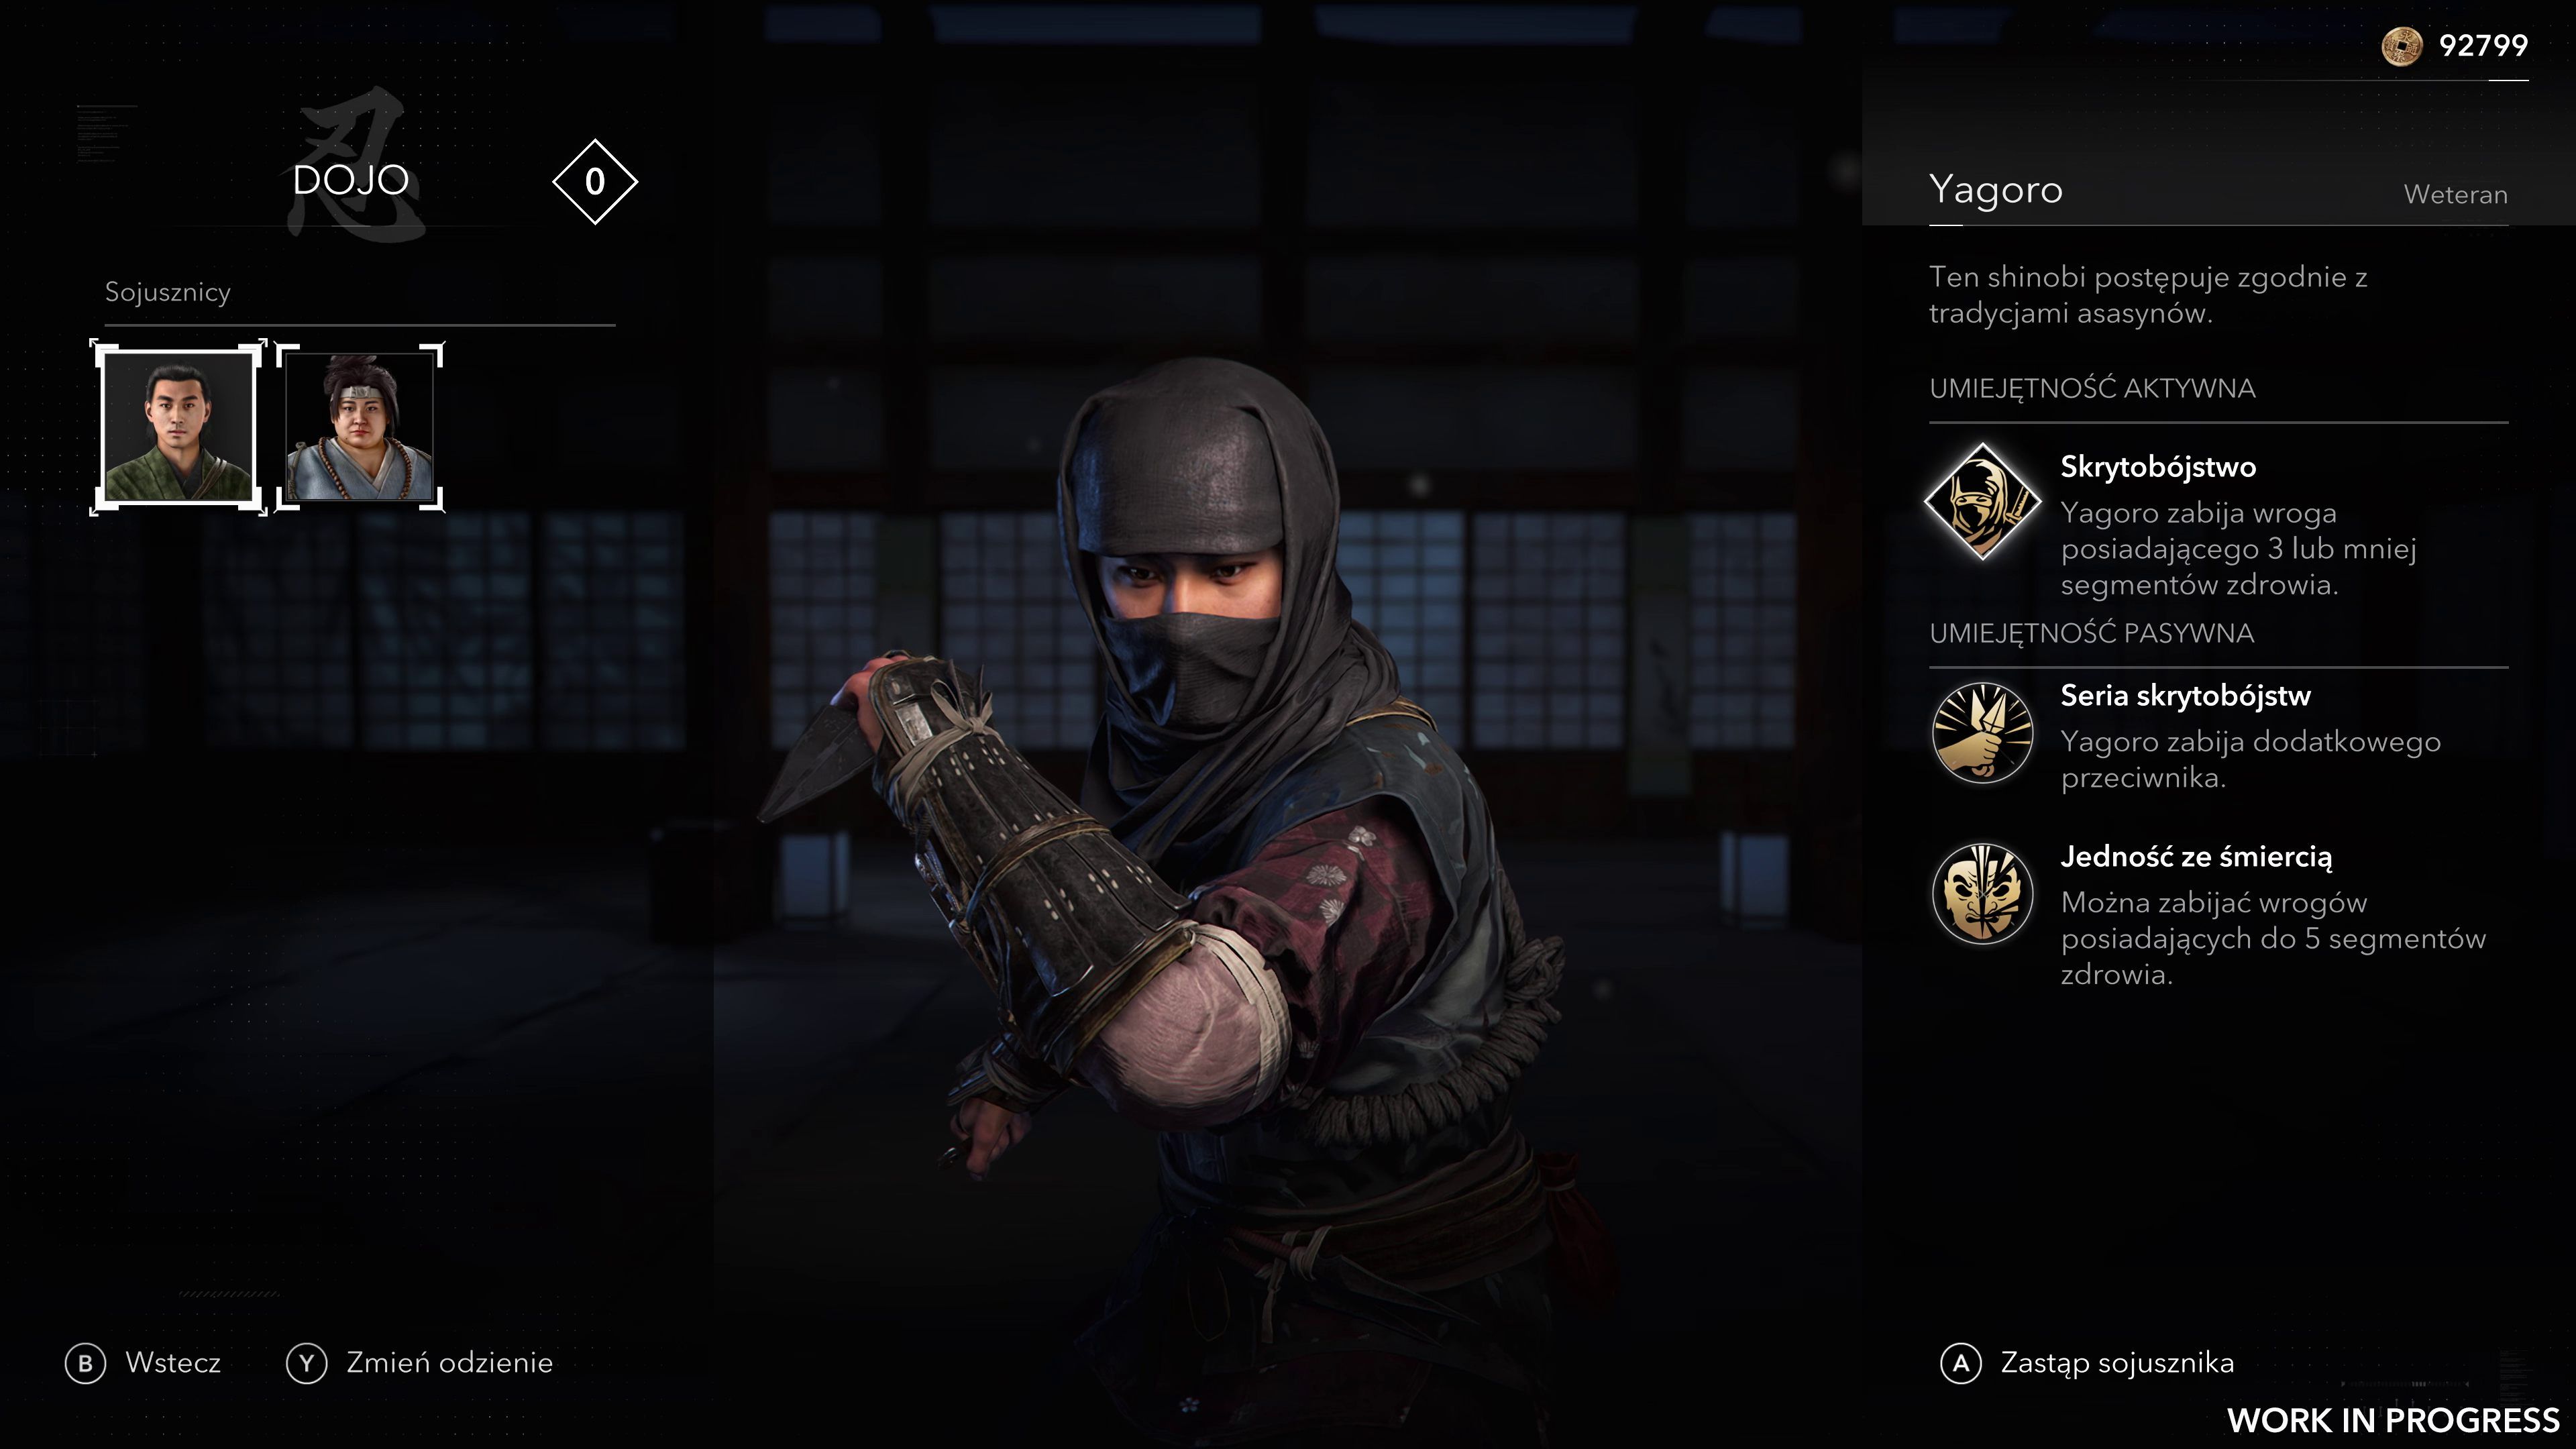
Task: Select the ally portrait in green robe
Action: coord(179,427)
